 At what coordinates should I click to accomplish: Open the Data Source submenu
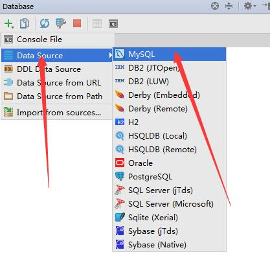(57, 56)
